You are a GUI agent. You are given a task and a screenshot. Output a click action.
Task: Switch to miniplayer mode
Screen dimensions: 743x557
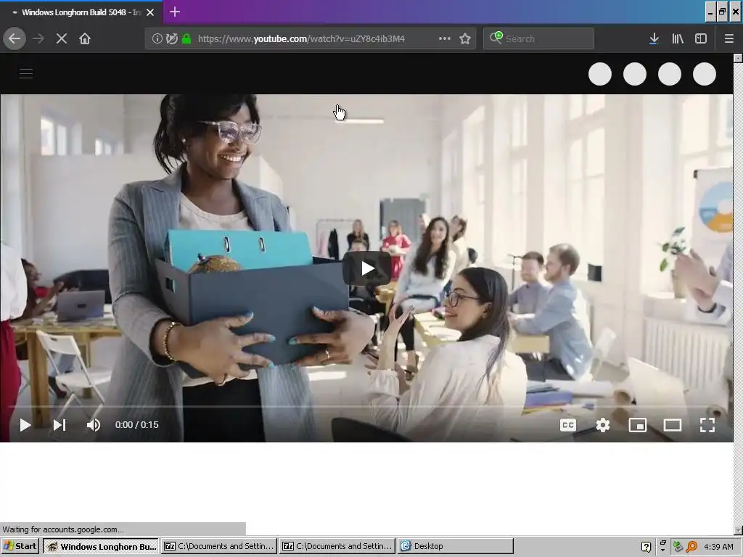(637, 425)
